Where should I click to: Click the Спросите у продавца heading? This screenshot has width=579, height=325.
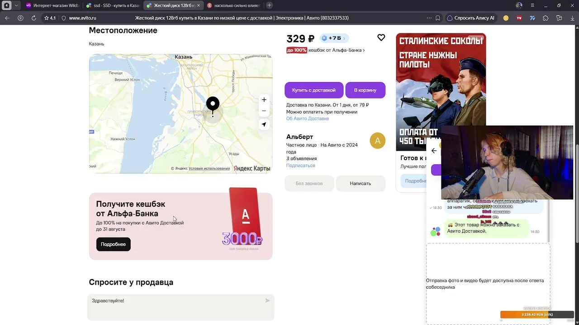point(131,282)
